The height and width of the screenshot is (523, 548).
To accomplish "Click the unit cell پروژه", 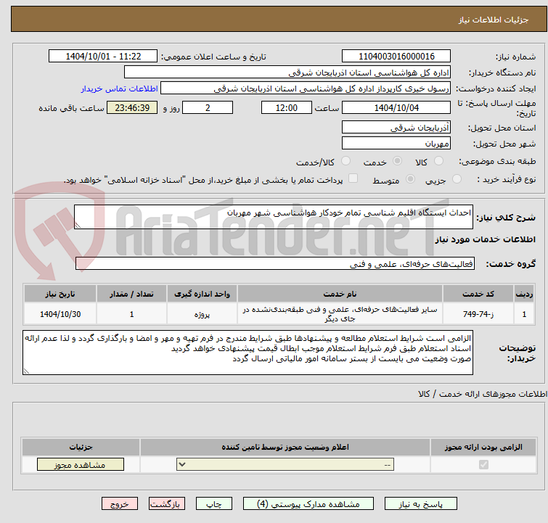I will point(202,314).
